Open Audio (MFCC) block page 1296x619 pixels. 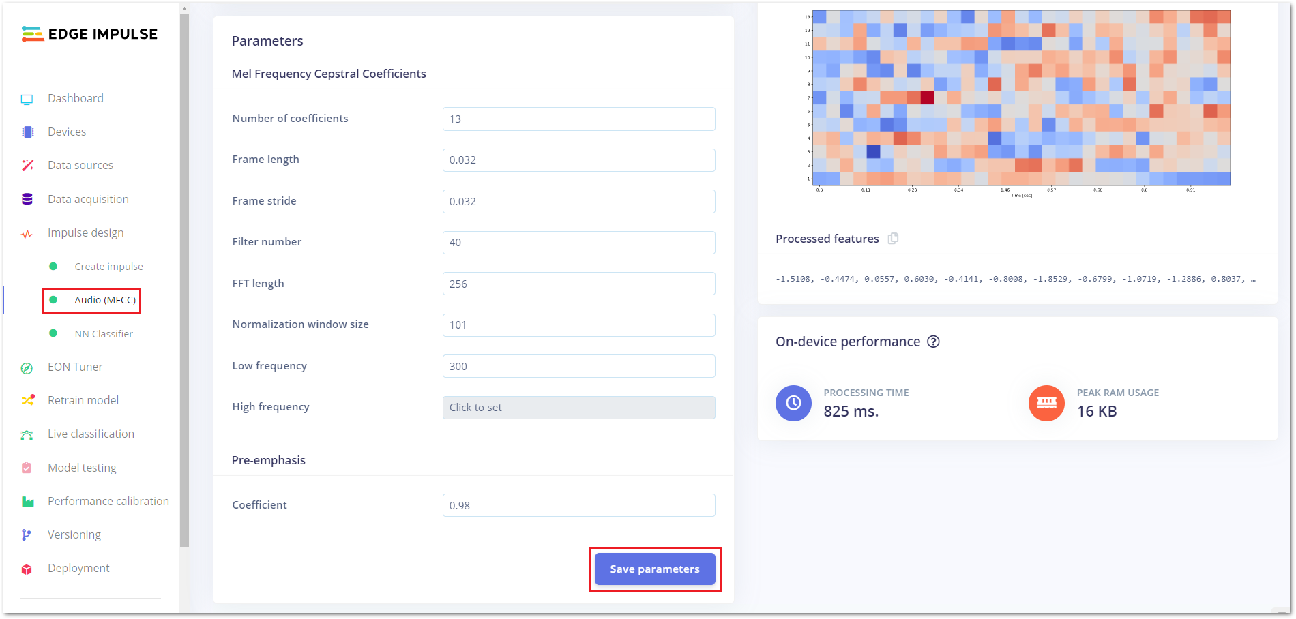click(105, 300)
